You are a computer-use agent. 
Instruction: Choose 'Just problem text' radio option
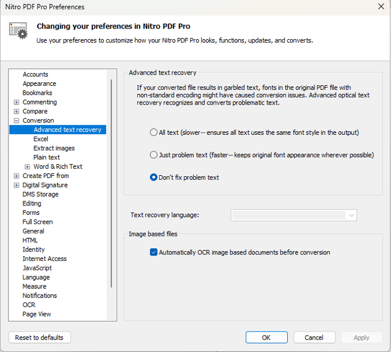pyautogui.click(x=153, y=155)
